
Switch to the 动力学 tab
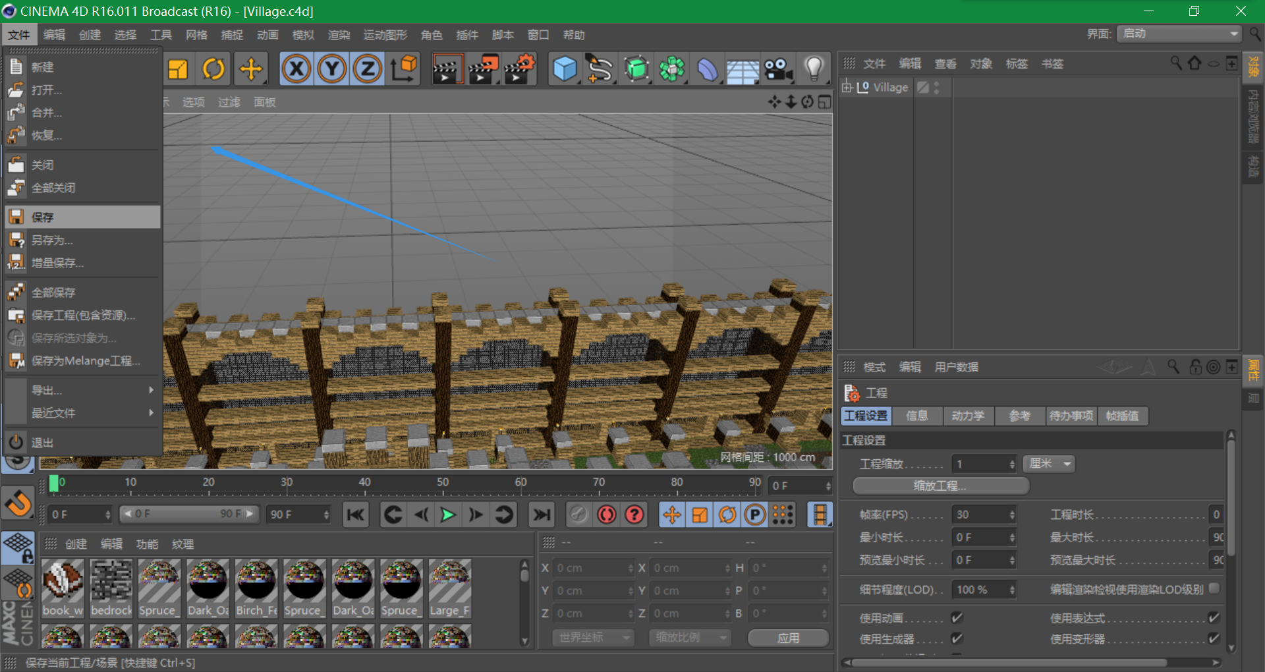coord(968,416)
